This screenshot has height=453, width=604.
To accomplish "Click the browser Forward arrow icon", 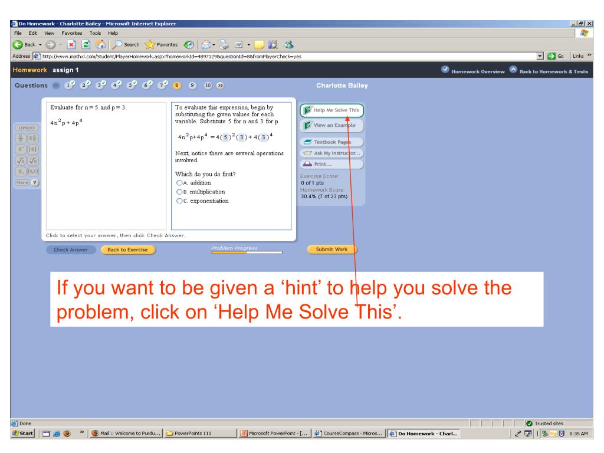I will click(51, 45).
